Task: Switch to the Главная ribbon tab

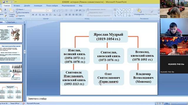Action: click(x=7, y=6)
